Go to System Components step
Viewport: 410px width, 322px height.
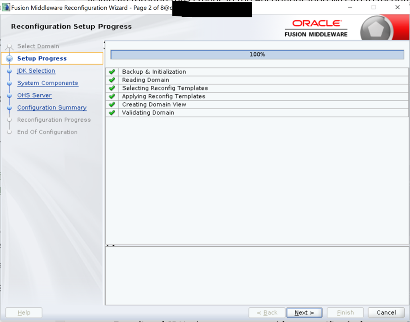[47, 83]
